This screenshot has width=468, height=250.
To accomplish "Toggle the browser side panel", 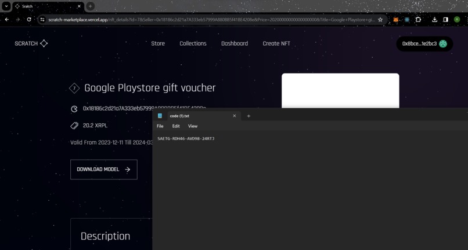I will [445, 20].
